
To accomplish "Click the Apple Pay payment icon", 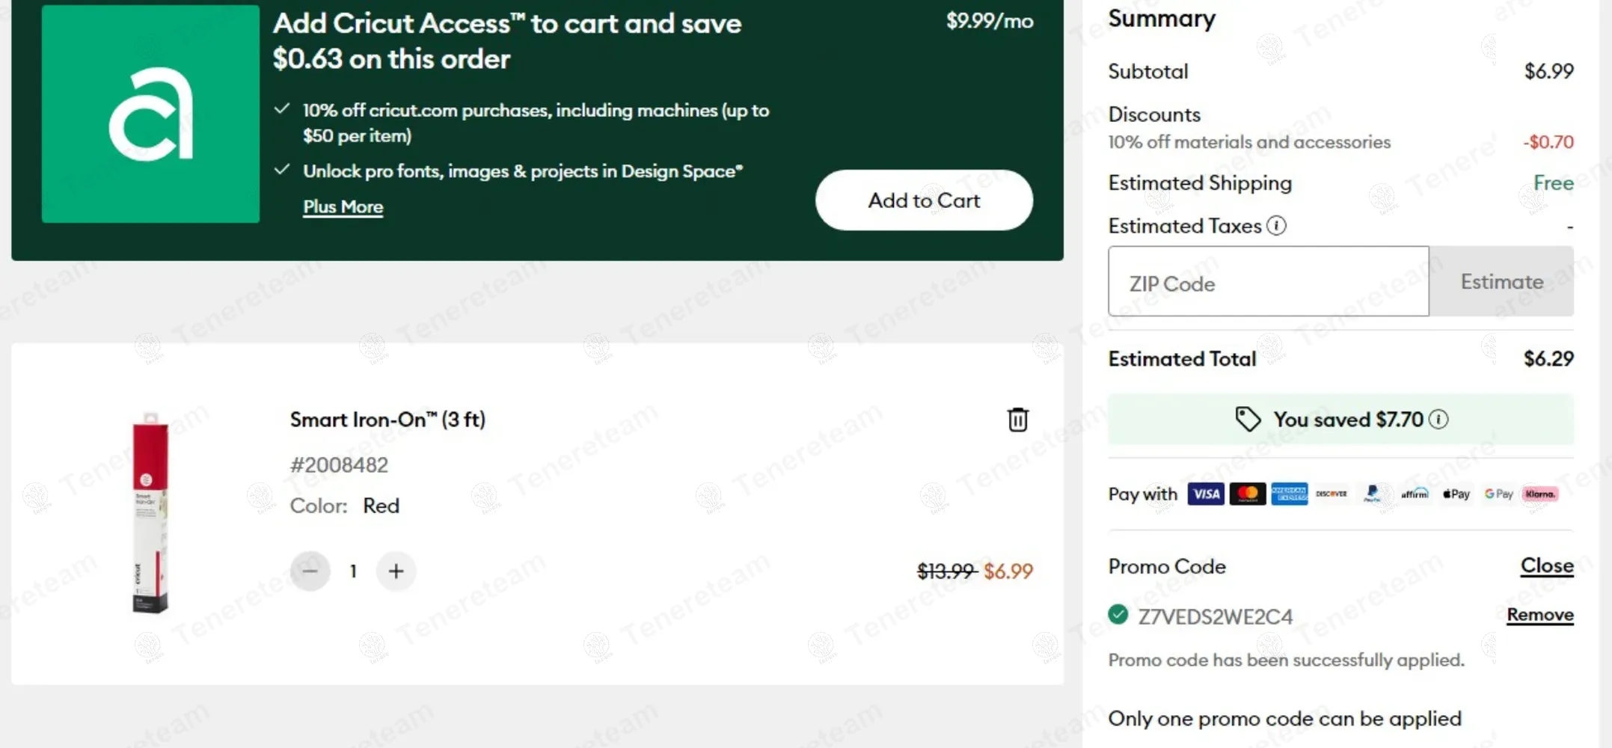I will 1456,494.
